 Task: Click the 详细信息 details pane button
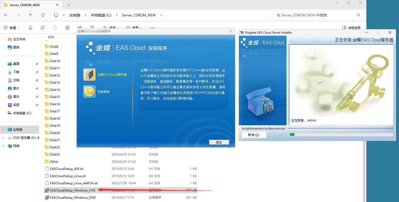(x=351, y=28)
